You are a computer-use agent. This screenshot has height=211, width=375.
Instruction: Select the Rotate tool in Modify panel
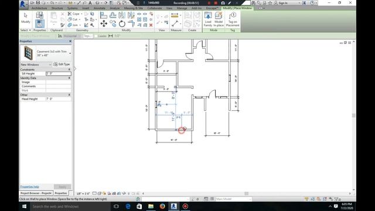coord(122,23)
